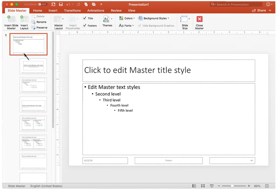Expand the Themes dropdown arrow

pyautogui.click(x=112, y=19)
